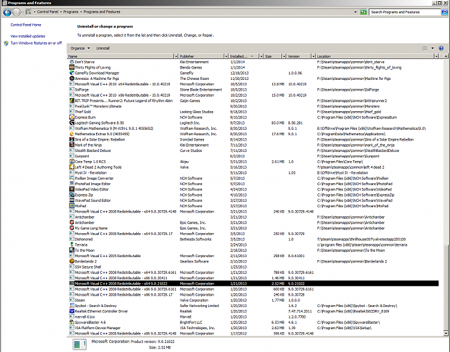The height and width of the screenshot is (352, 450).
Task: Click the change view icon
Action: pos(424,48)
